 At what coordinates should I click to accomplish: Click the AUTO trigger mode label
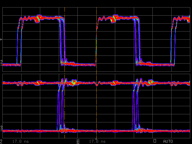pyautogui.click(x=168, y=142)
